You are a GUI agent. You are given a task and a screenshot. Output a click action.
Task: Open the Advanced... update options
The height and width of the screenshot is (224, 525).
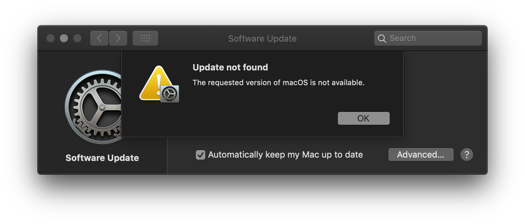point(421,155)
